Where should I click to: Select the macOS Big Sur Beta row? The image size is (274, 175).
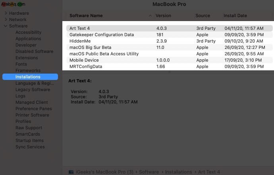pos(169,47)
